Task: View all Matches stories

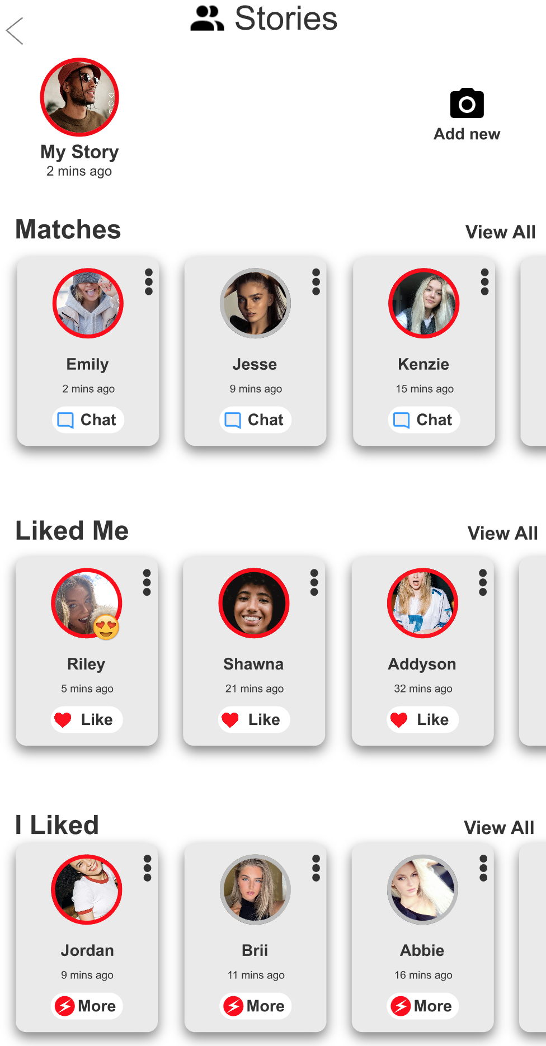Action: click(x=500, y=232)
